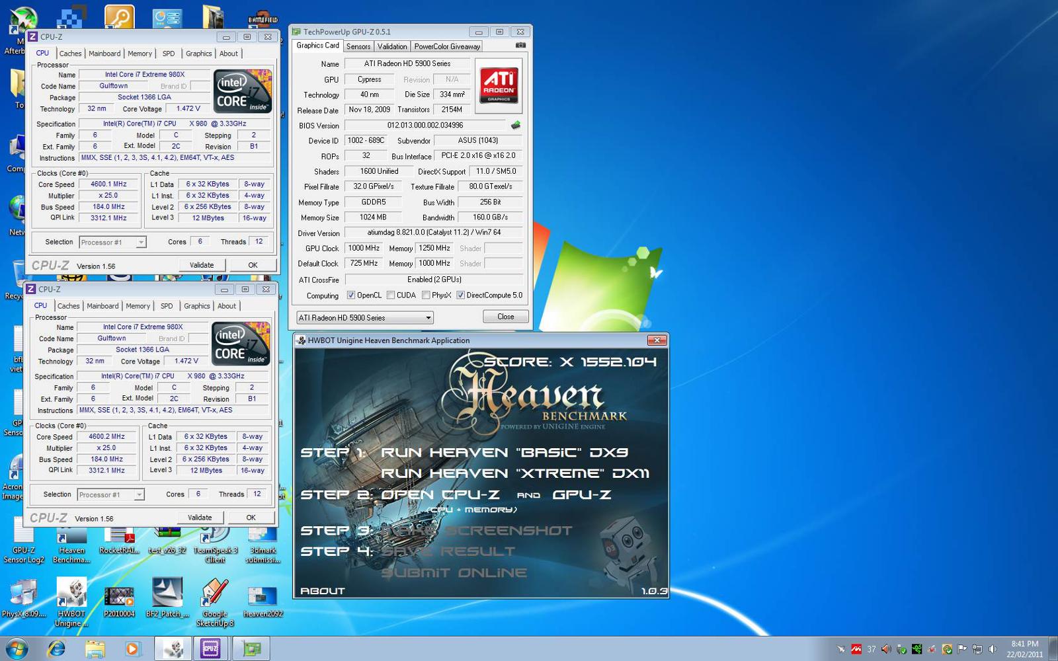This screenshot has width=1058, height=661.
Task: Open the PhysX_8.09 installer icon
Action: click(23, 598)
